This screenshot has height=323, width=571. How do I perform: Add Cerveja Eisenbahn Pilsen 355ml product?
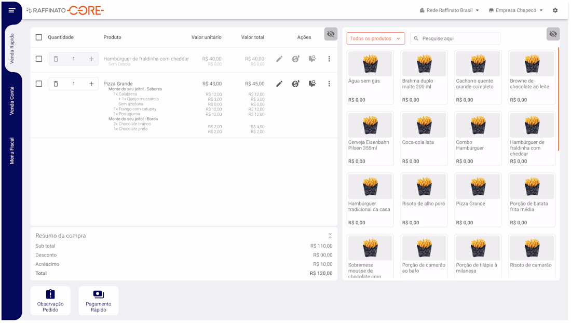(370, 138)
